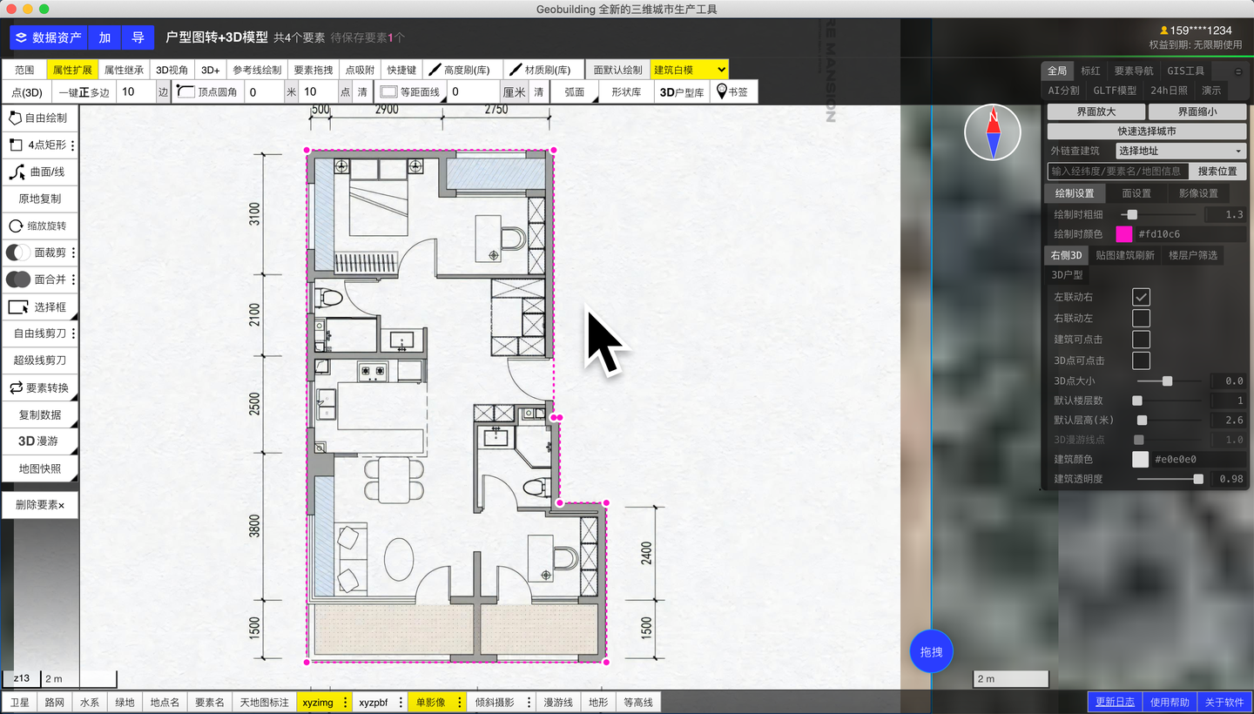Screen dimensions: 1254x714
Task: Adjust the 建筑透明度 slider
Action: [1170, 479]
